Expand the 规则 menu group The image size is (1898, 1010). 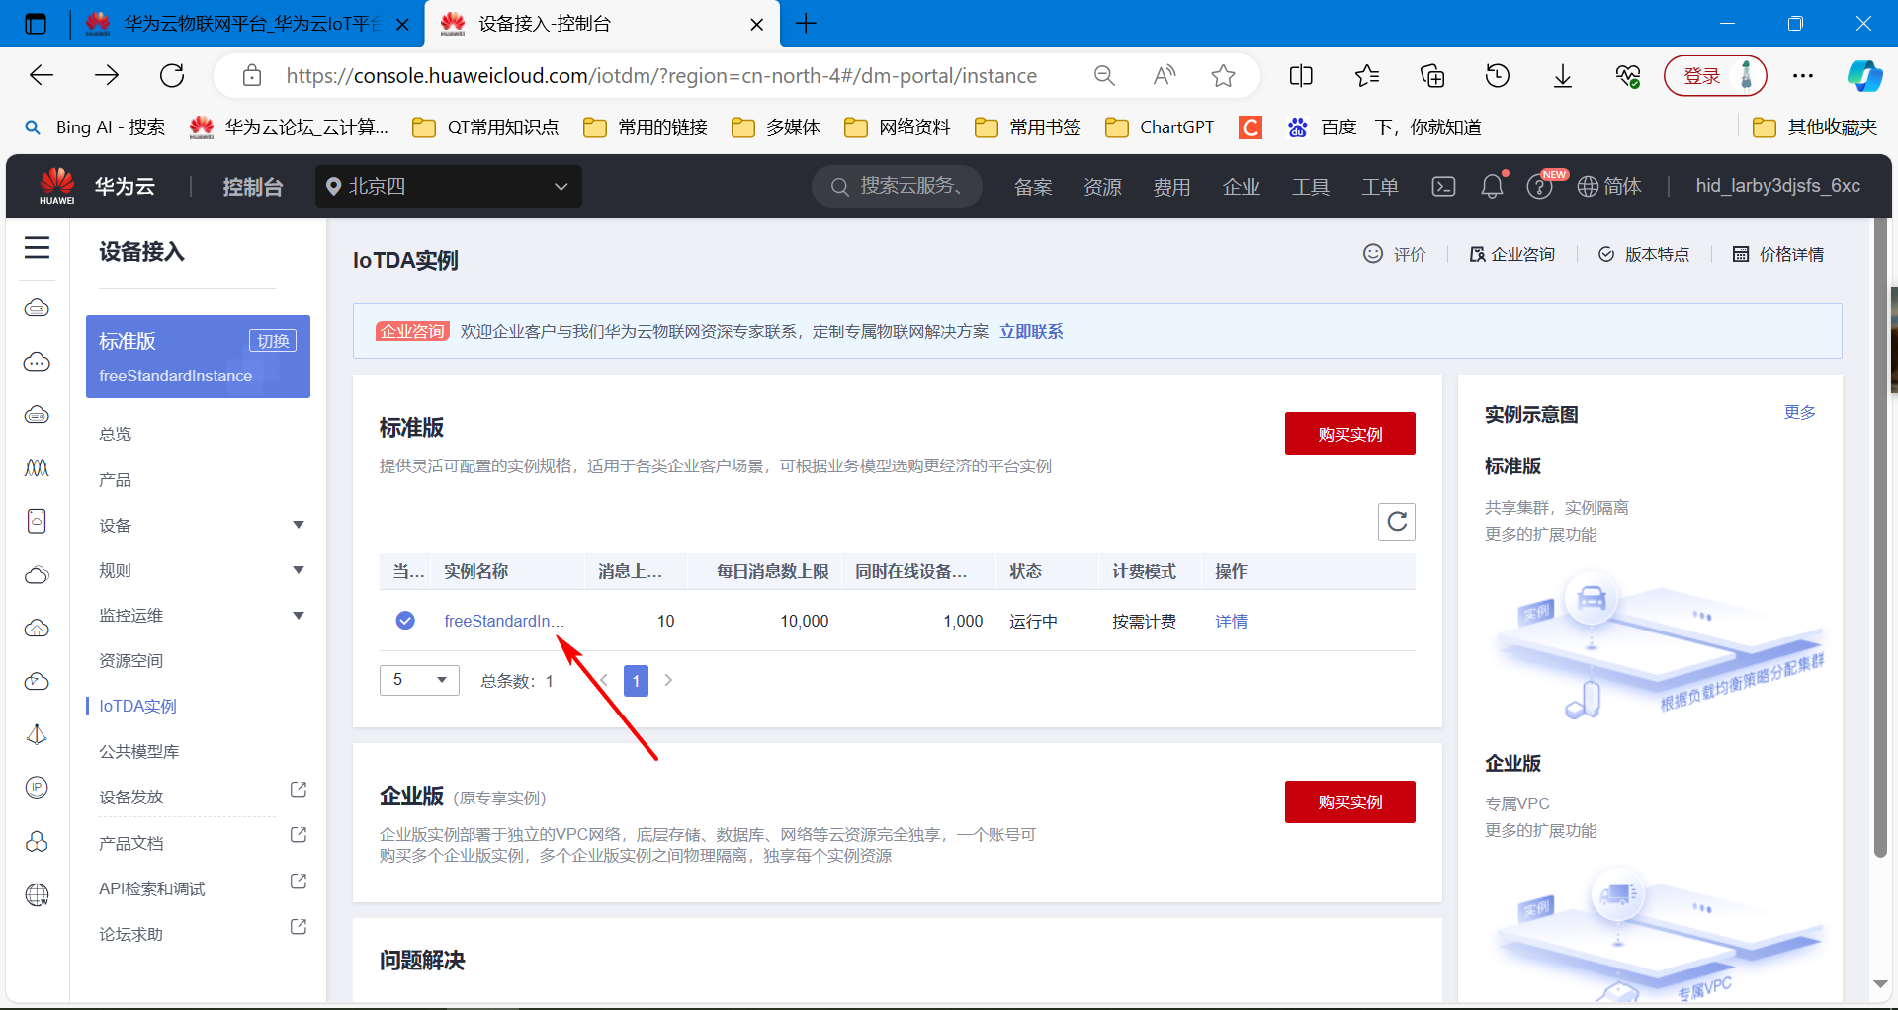pos(299,570)
